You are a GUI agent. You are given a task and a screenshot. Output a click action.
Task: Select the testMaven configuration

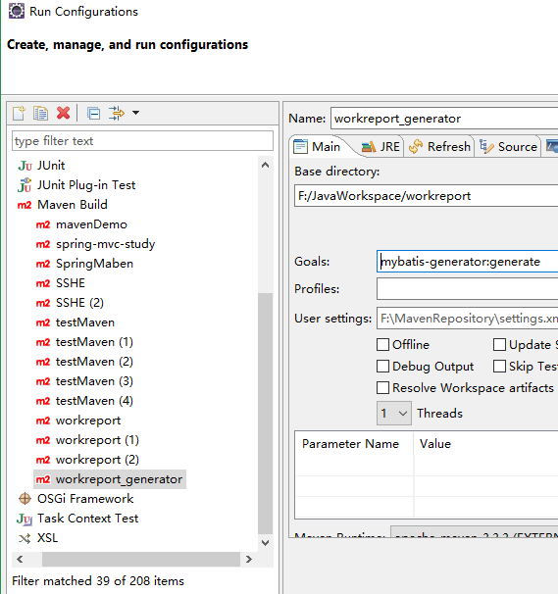point(85,322)
